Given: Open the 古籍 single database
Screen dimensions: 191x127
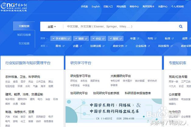Looking at the screenshot, I should tap(76, 46).
